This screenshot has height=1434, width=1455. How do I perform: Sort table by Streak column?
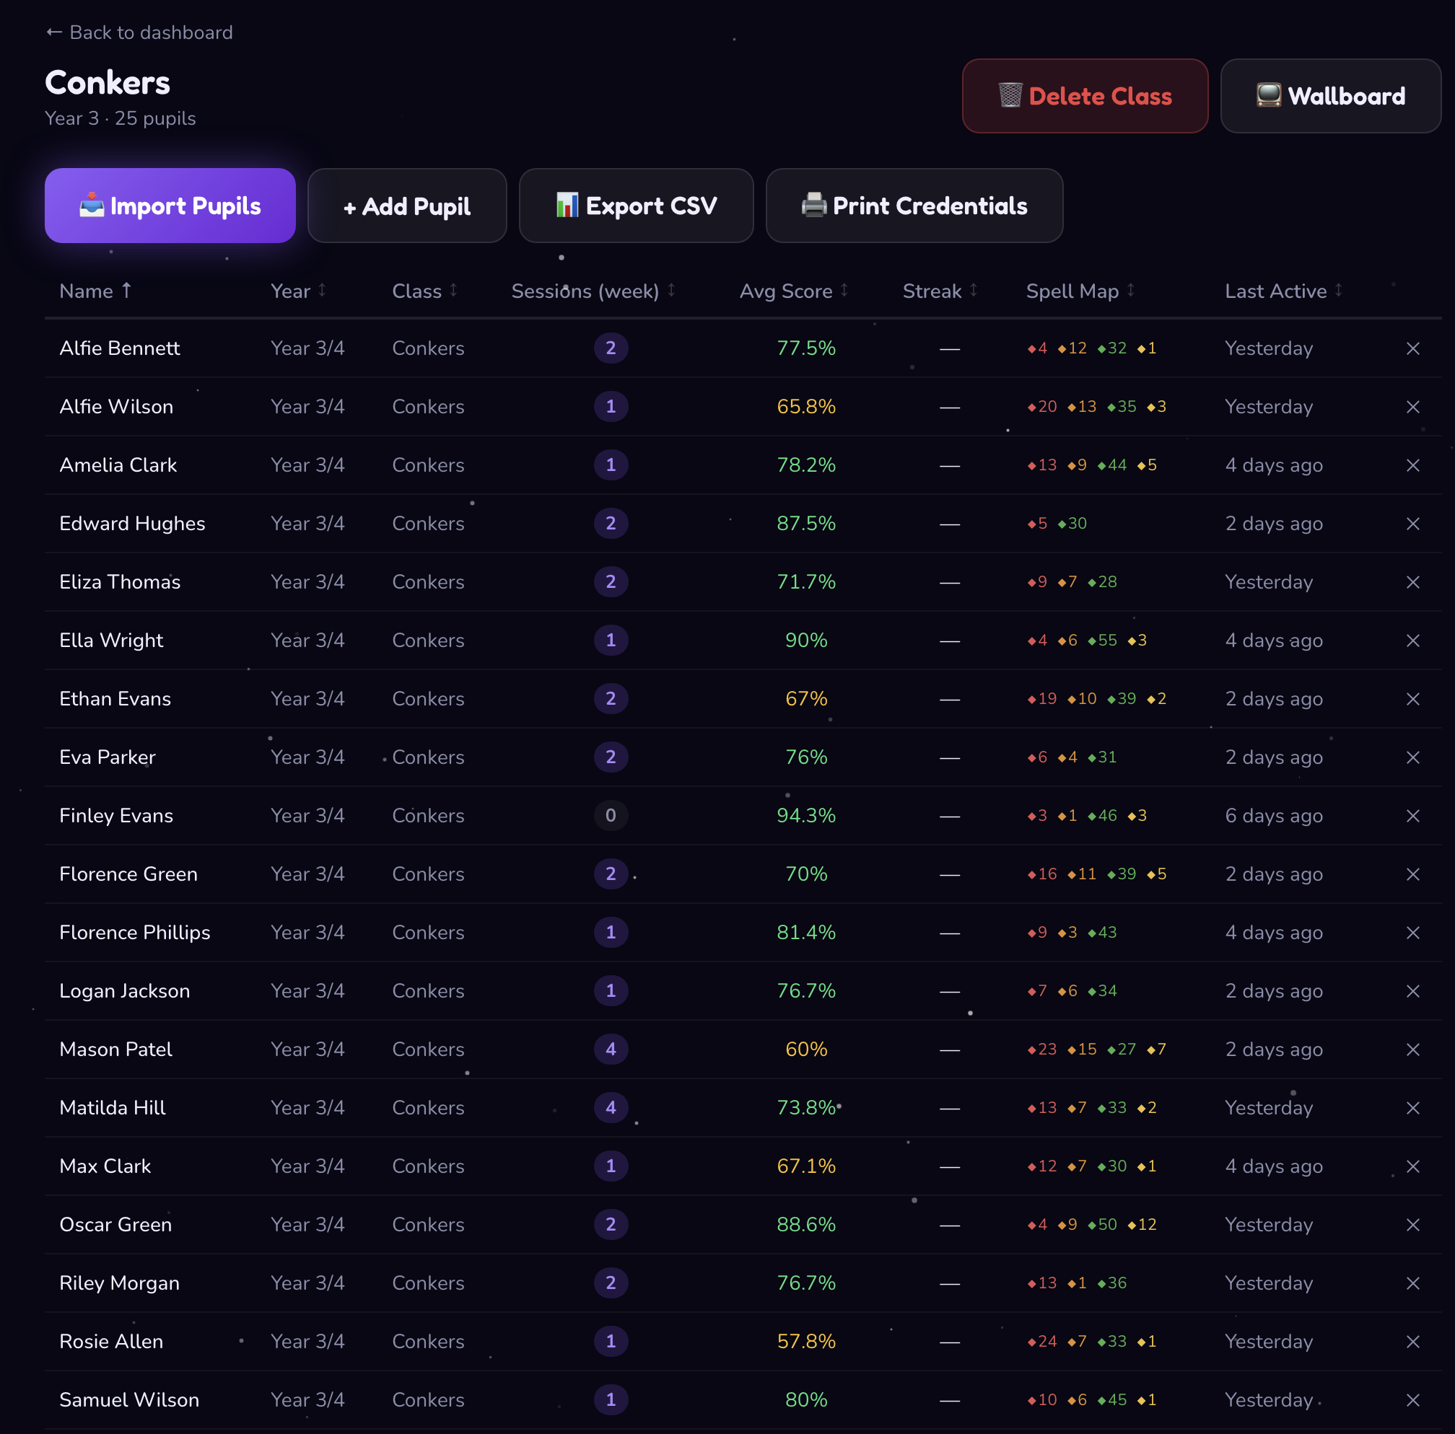(x=940, y=291)
